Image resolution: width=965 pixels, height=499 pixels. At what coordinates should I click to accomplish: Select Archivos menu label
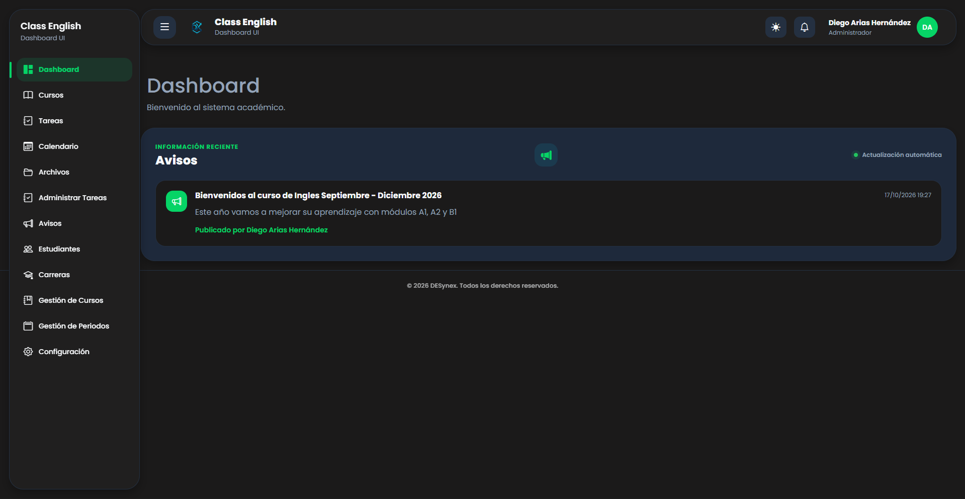coord(54,172)
